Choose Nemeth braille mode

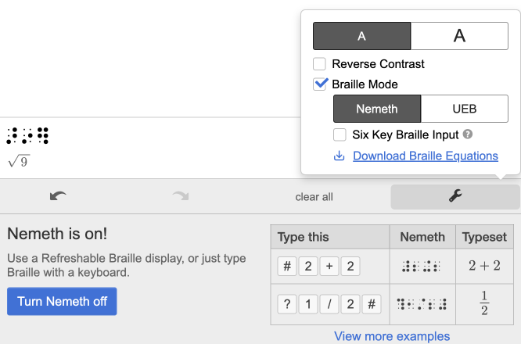pyautogui.click(x=377, y=109)
